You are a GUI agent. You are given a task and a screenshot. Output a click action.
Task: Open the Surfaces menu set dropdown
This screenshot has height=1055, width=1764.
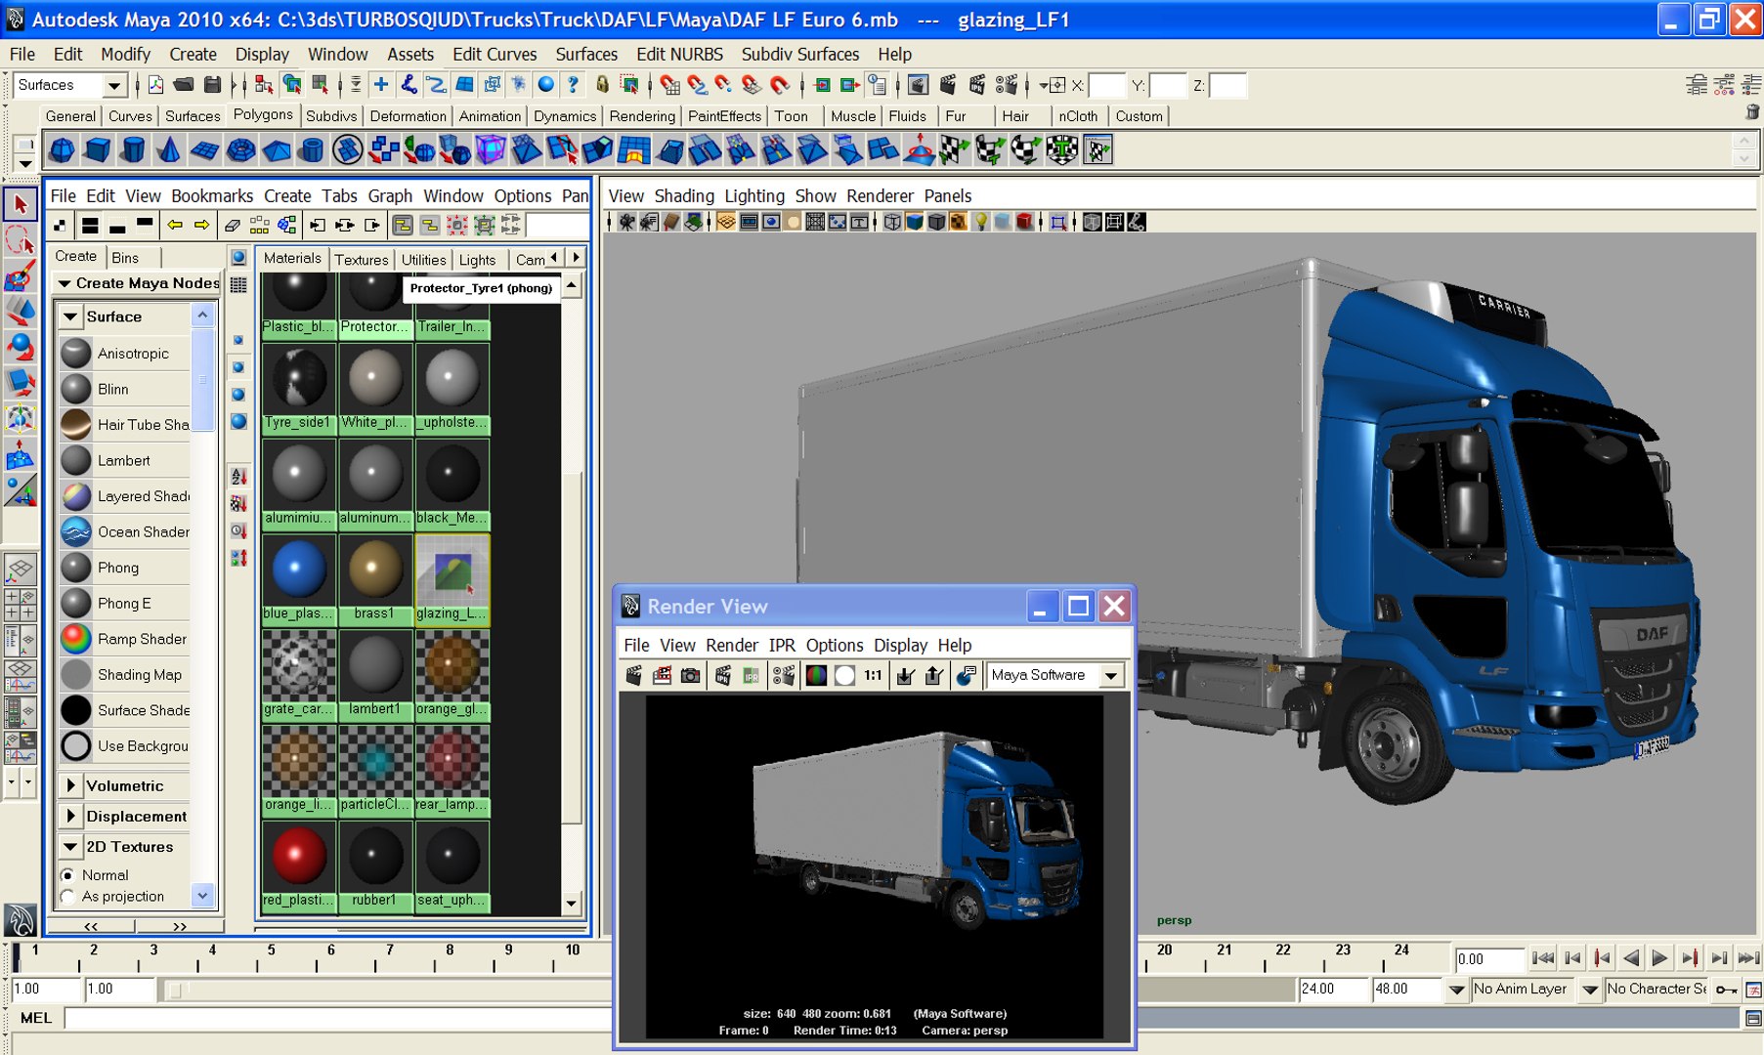114,86
